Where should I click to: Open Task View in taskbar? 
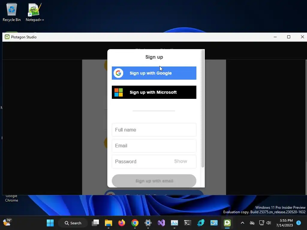click(x=95, y=223)
